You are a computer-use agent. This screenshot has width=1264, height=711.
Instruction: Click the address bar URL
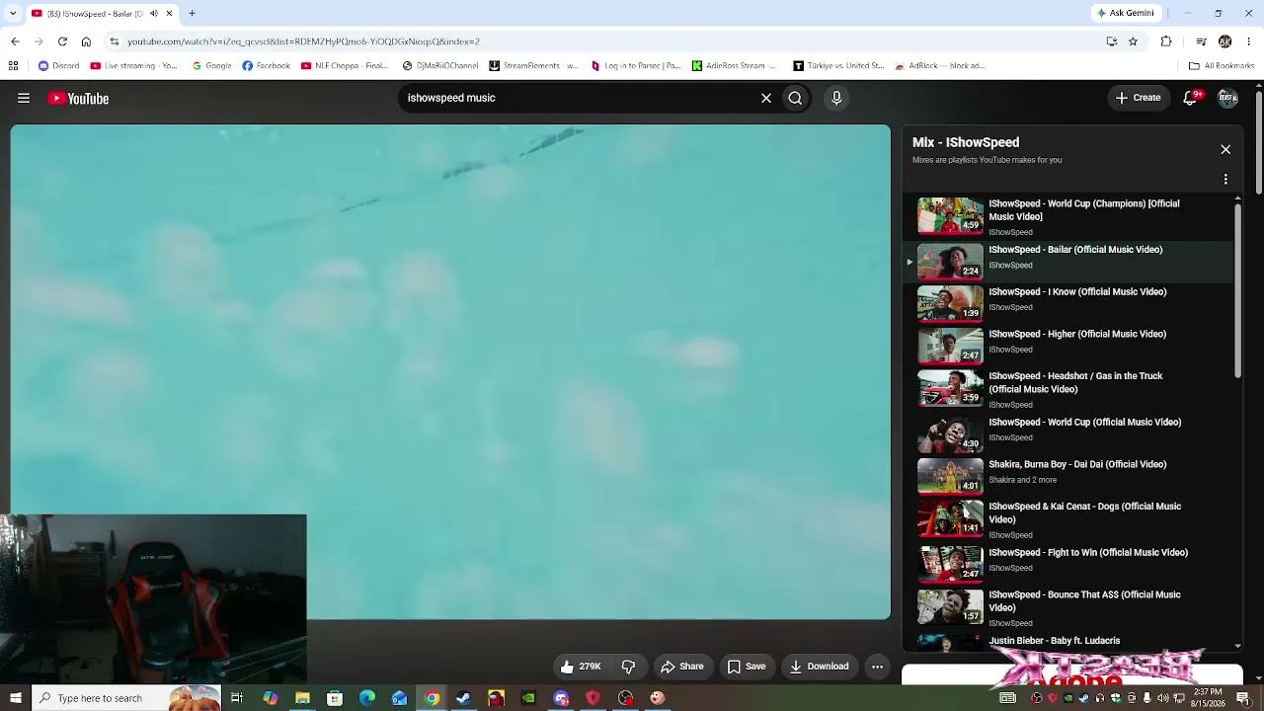click(x=303, y=41)
